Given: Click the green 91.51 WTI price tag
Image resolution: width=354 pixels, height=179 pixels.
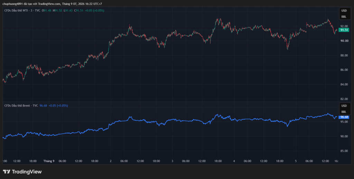Looking at the screenshot, I should pos(344,30).
